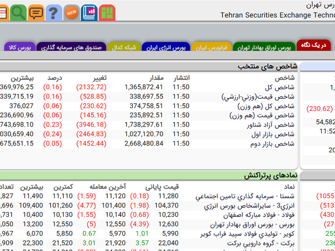Open شاخص بازار اول index
The image size is (335, 251).
coord(273,134)
